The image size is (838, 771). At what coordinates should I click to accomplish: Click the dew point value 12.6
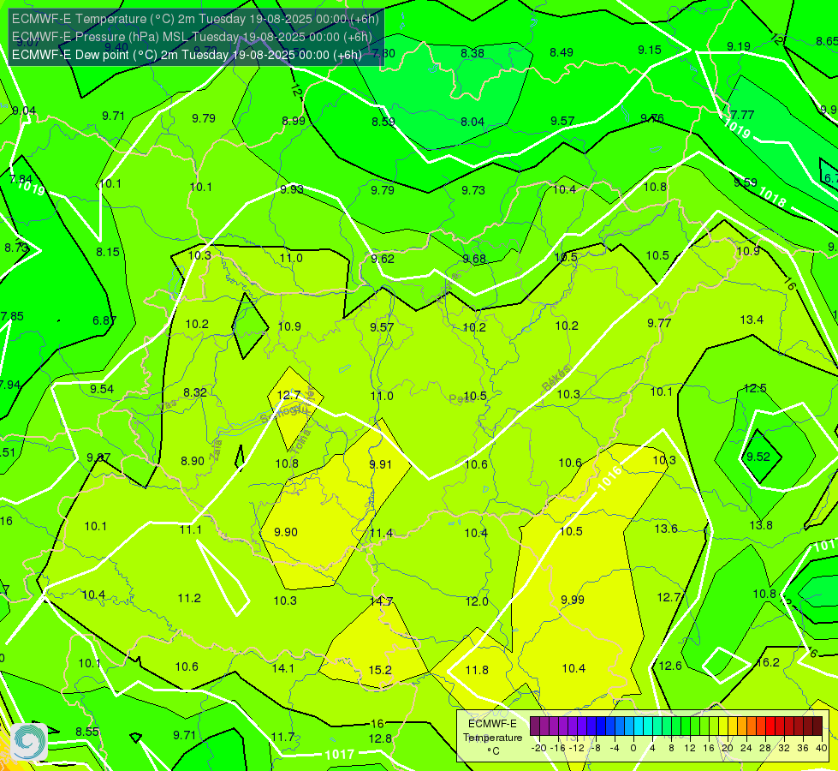670,666
